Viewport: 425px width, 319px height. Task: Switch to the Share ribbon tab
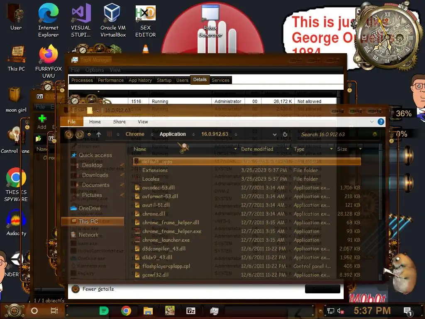(119, 122)
